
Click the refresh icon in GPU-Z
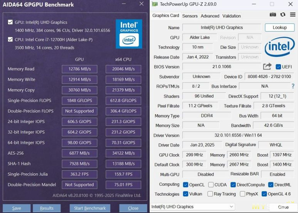click(x=283, y=15)
